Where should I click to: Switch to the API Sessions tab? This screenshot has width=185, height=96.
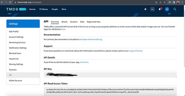(74, 22)
